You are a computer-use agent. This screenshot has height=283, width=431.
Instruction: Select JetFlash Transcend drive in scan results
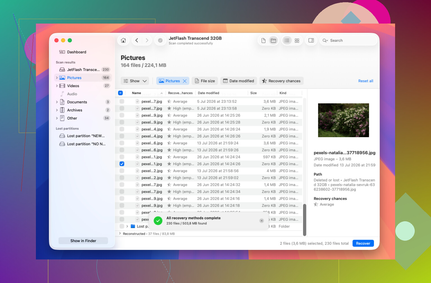(x=83, y=70)
